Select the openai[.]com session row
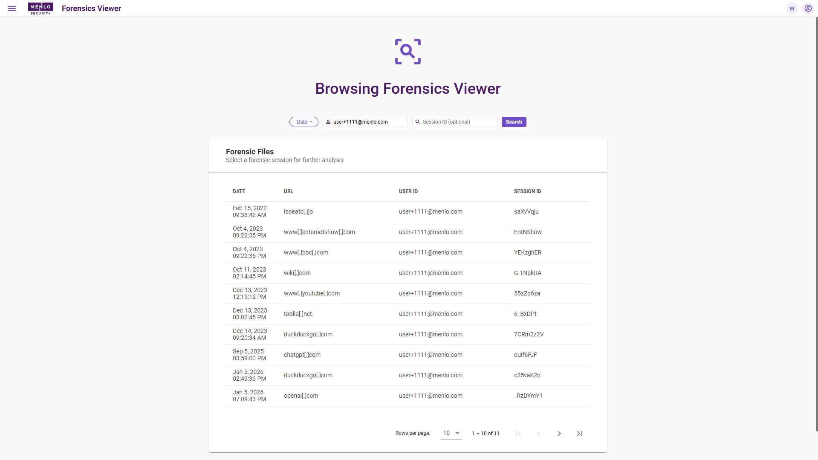 tap(408, 396)
